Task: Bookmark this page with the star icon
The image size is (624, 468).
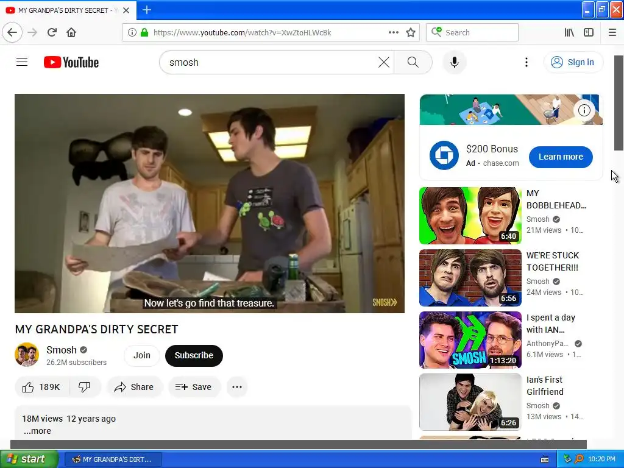Action: pyautogui.click(x=411, y=32)
